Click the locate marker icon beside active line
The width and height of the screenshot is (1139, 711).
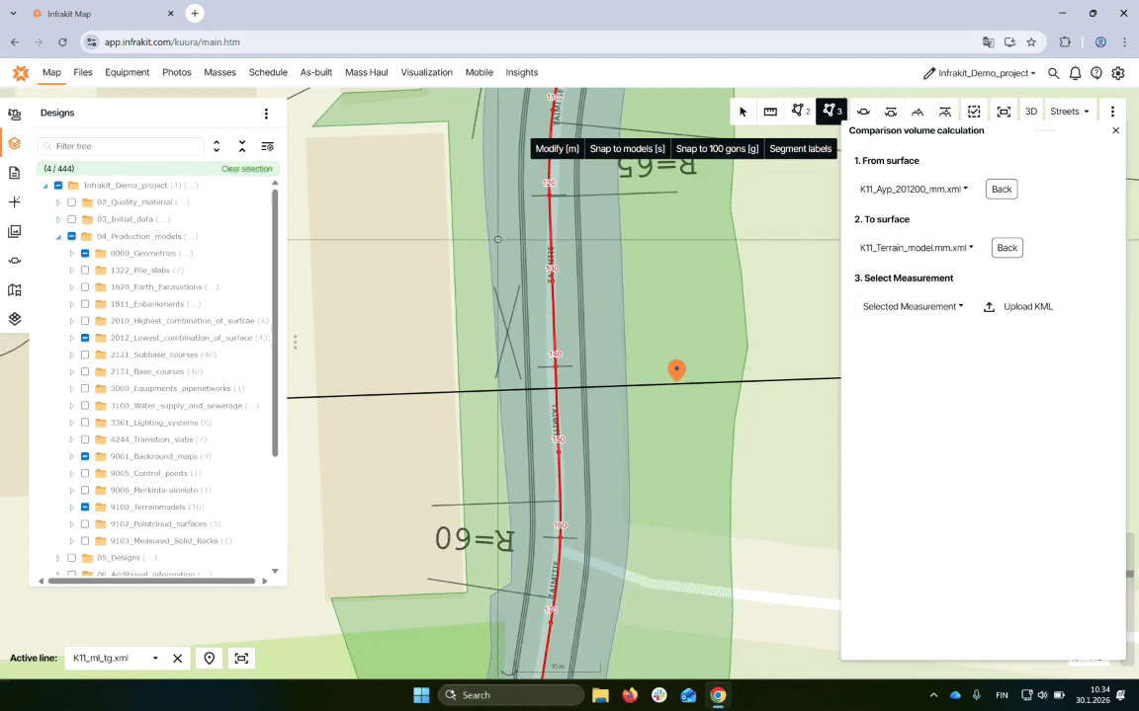[x=210, y=658]
